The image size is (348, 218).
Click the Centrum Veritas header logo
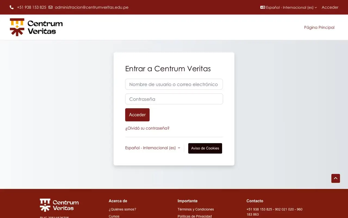pyautogui.click(x=36, y=27)
